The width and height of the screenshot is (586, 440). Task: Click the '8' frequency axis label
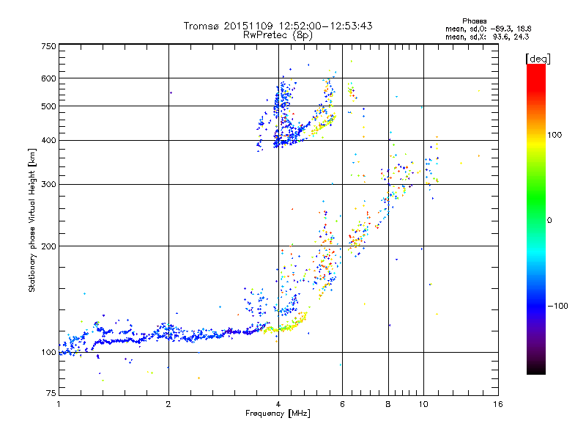(388, 404)
